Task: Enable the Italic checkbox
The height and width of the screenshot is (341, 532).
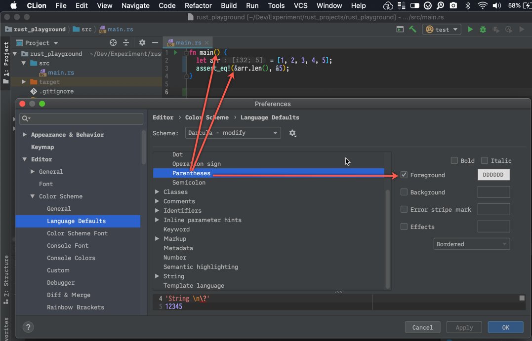Action: point(485,160)
